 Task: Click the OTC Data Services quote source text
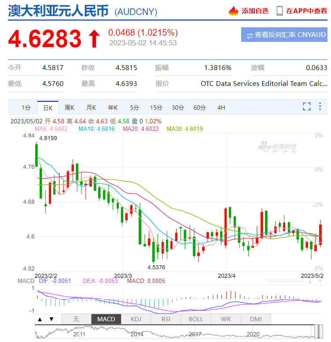(x=264, y=84)
